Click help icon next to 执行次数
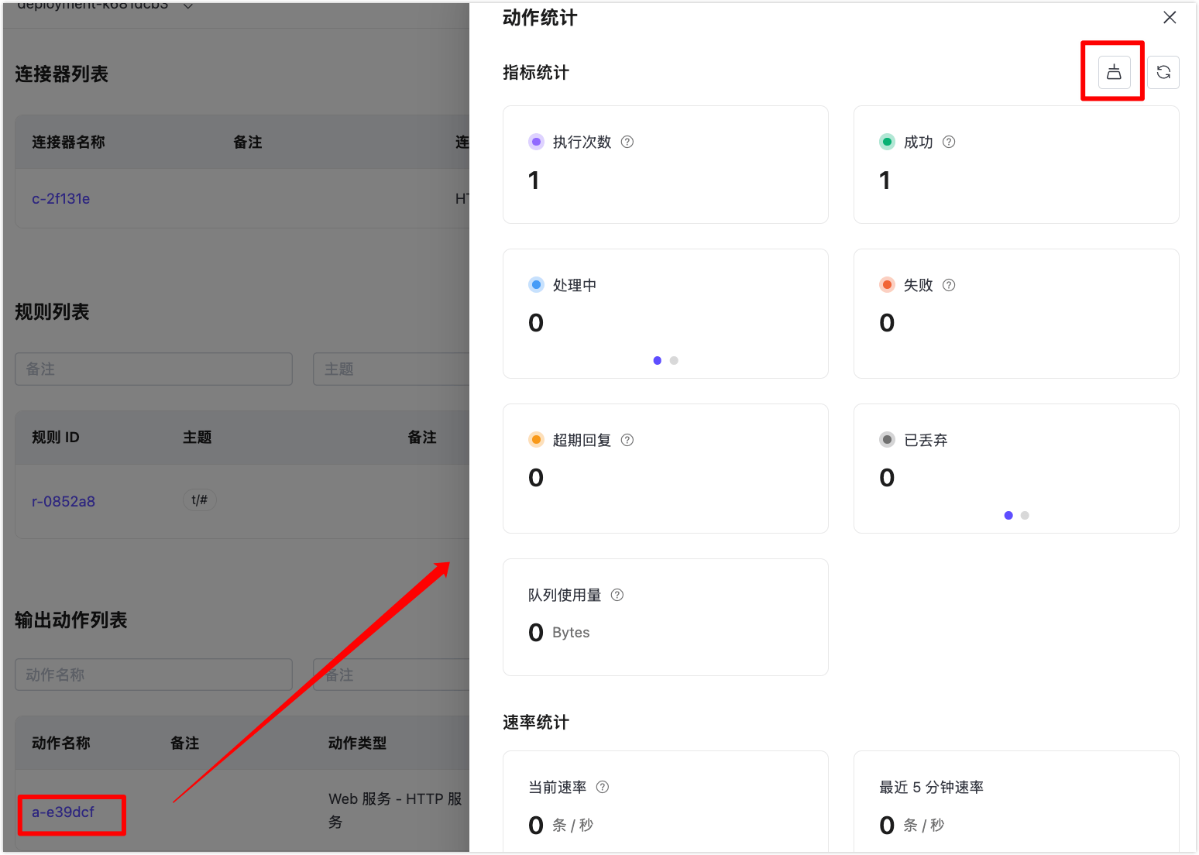Viewport: 1199px width, 855px height. point(627,142)
